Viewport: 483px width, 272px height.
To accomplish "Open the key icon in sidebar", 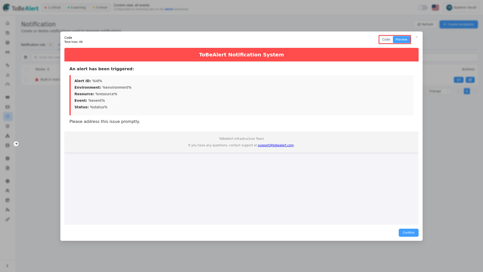I will (x=8, y=219).
